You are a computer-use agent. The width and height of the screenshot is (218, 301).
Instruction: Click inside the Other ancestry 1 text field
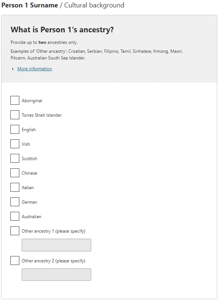point(56,245)
